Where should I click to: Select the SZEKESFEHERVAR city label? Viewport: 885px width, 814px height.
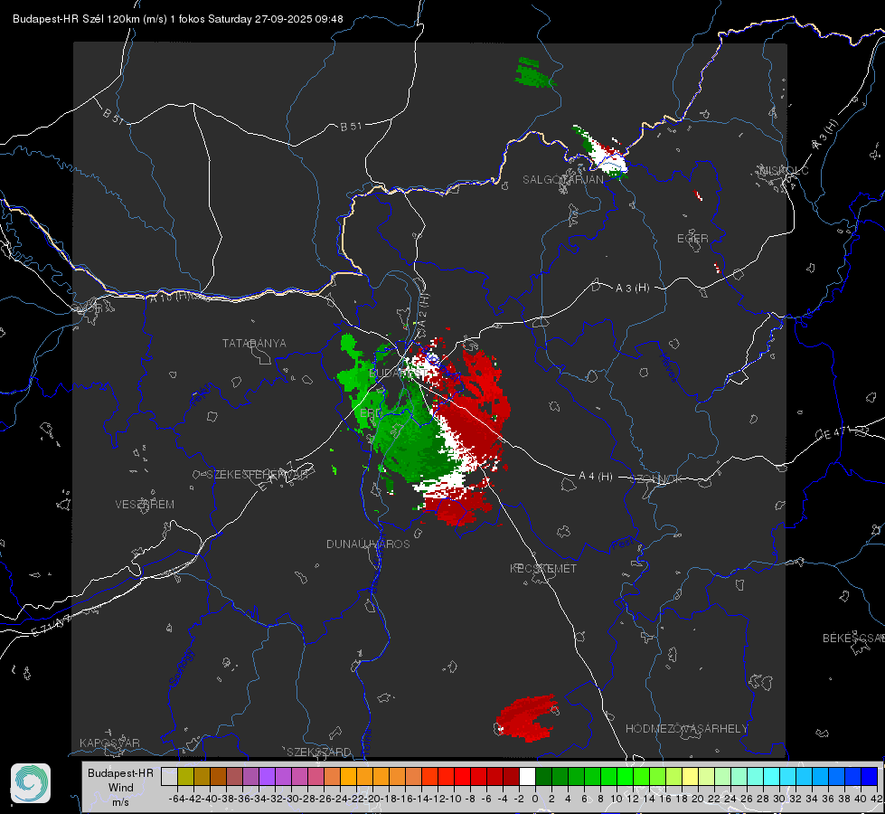tap(258, 475)
